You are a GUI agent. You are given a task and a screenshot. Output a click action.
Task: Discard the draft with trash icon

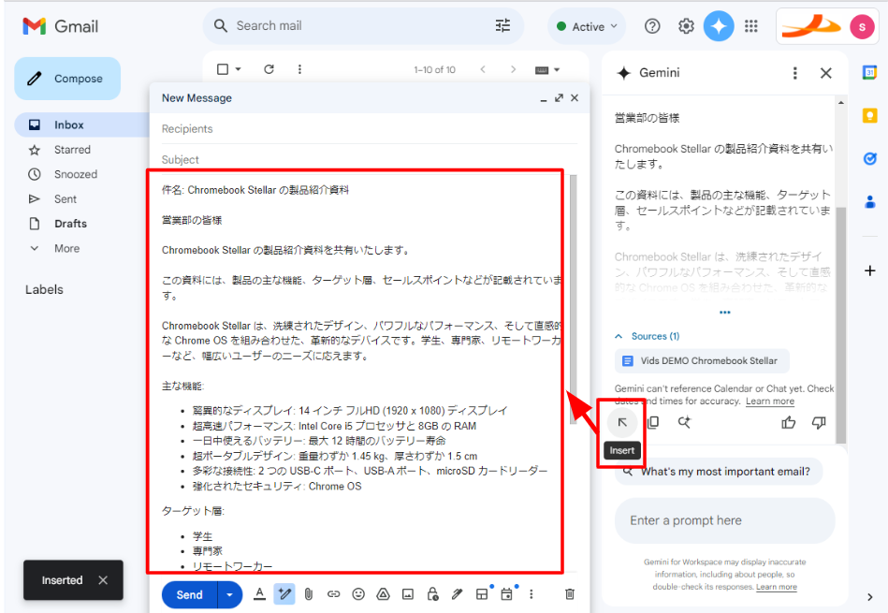coord(570,594)
